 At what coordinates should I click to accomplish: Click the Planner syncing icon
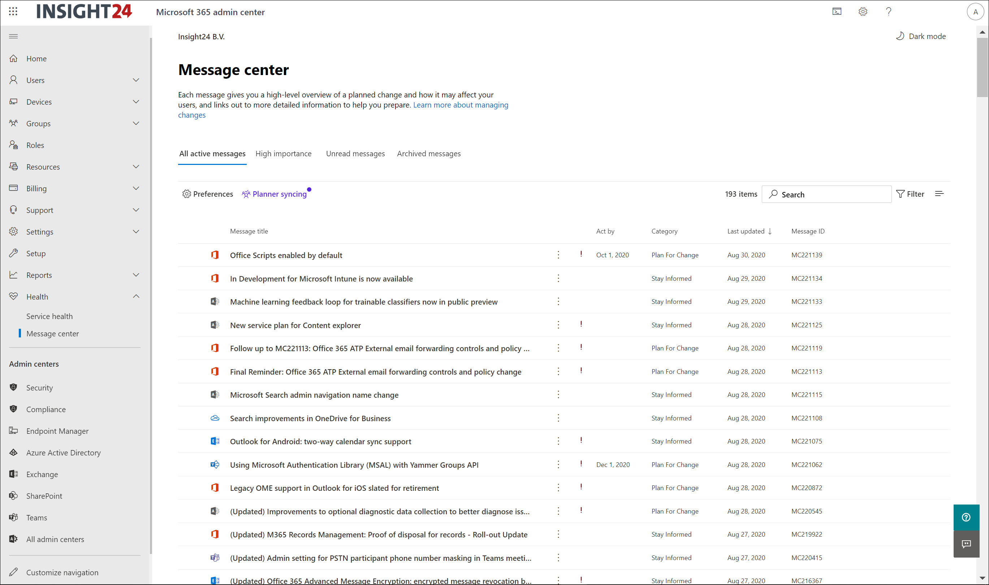pos(246,194)
